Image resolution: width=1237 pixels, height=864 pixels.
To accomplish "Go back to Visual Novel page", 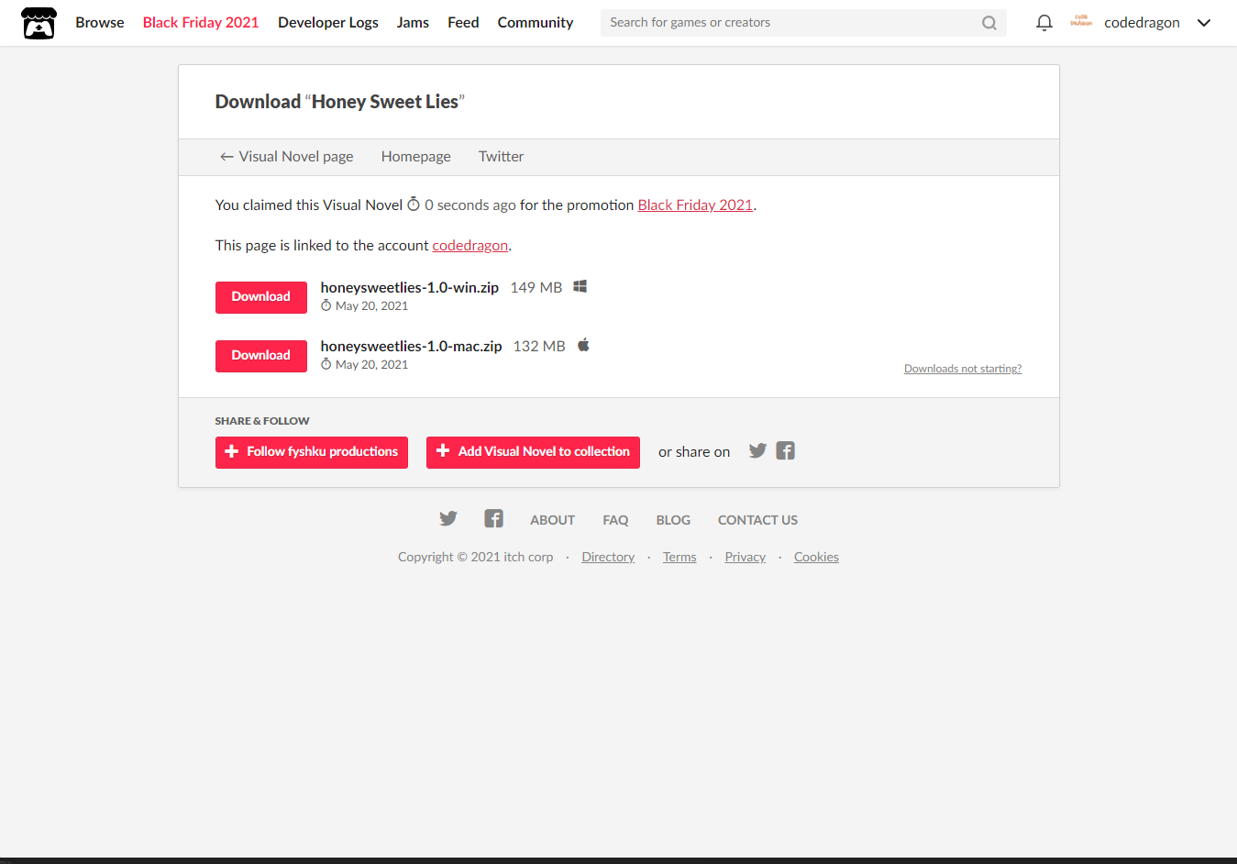I will click(x=286, y=157).
